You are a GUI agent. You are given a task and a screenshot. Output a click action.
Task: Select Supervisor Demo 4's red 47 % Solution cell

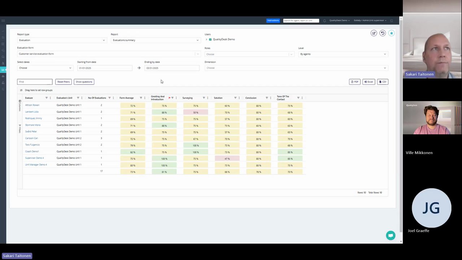click(x=227, y=159)
